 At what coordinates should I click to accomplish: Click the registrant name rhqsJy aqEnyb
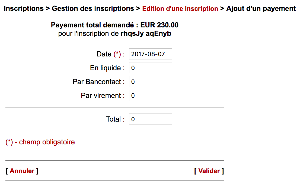(146, 34)
